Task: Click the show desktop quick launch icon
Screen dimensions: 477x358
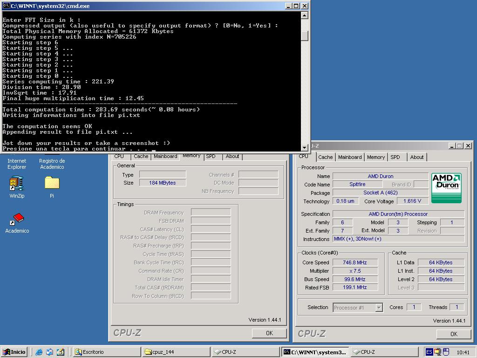Action: pyautogui.click(x=61, y=352)
